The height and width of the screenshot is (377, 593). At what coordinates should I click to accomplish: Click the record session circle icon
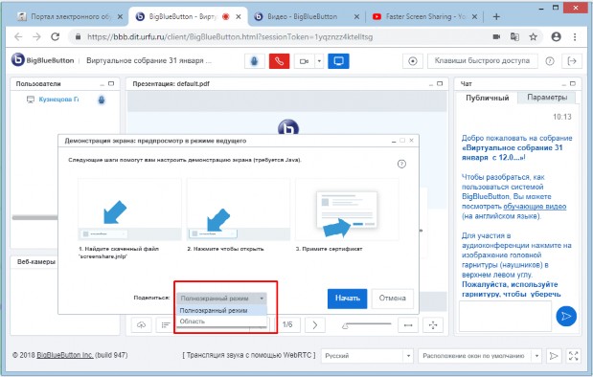pyautogui.click(x=413, y=61)
